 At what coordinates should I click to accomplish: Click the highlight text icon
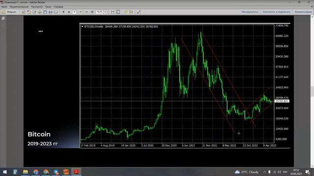coord(131,12)
